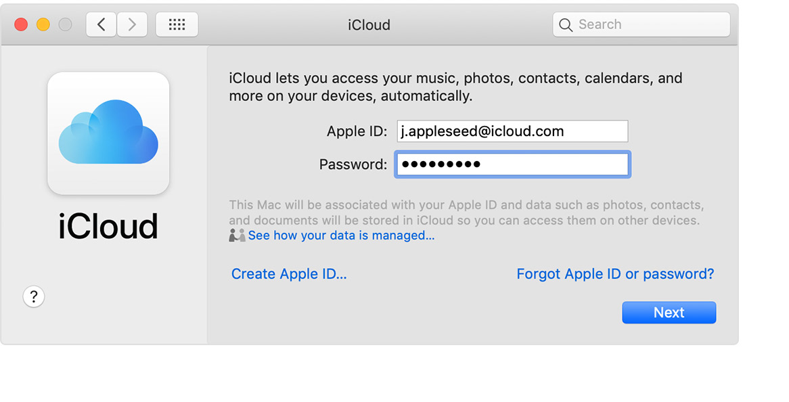This screenshot has height=402, width=789.
Task: Click the large iCloud label under icon
Action: click(108, 227)
